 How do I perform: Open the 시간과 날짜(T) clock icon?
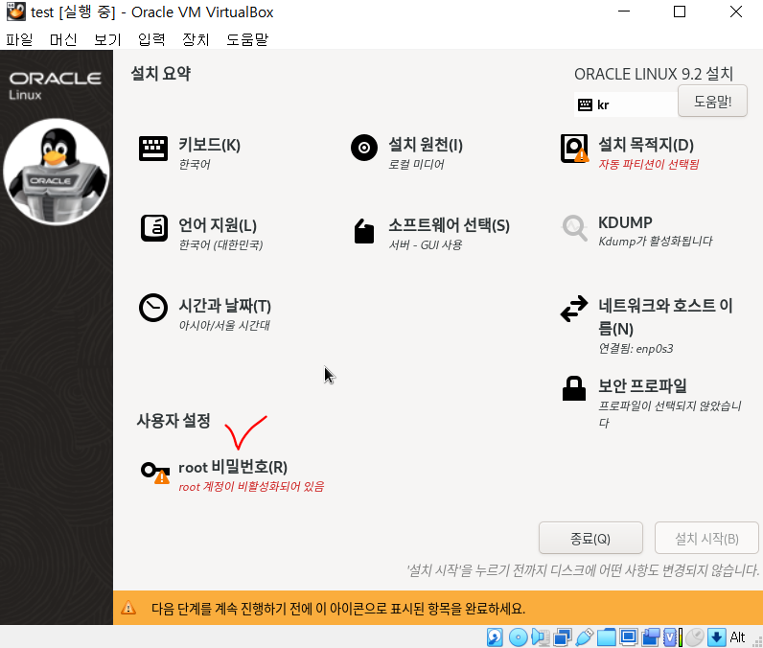(153, 308)
